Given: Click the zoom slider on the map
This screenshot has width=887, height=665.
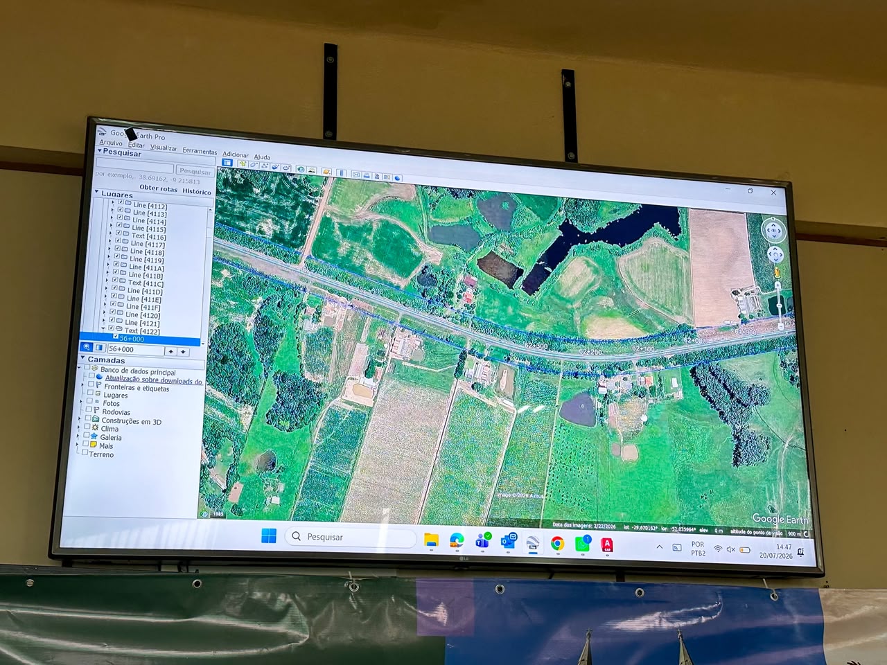Looking at the screenshot, I should tap(779, 305).
